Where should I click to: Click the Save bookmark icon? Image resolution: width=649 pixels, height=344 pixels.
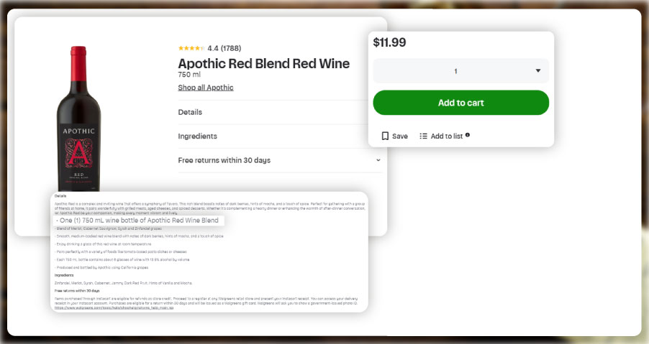pyautogui.click(x=385, y=136)
